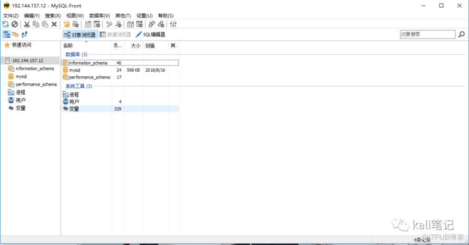This screenshot has height=245, width=469.
Task: Click the X delete toolbar icon
Action: [54, 24]
